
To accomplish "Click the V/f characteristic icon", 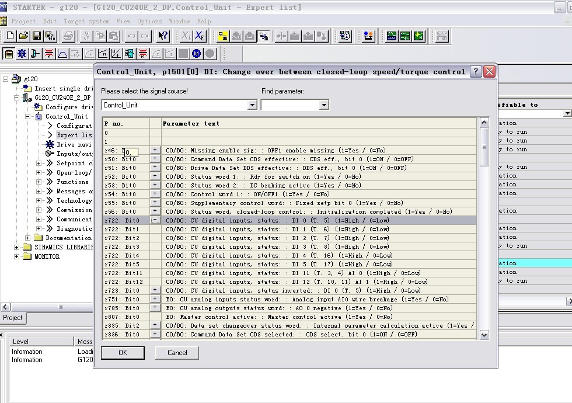I will point(116,54).
